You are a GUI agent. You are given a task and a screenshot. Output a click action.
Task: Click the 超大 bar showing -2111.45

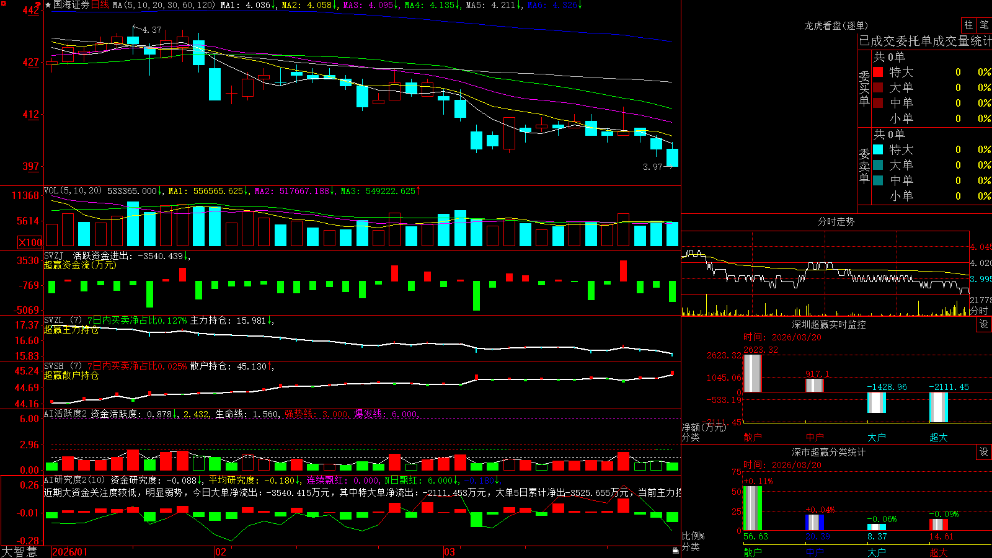(938, 407)
